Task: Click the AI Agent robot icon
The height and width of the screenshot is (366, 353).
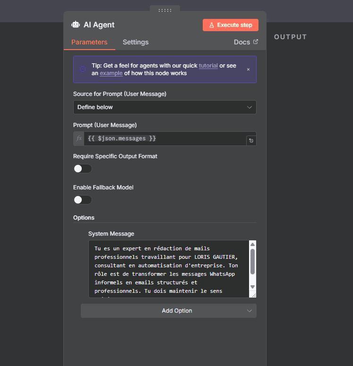Action: 76,25
